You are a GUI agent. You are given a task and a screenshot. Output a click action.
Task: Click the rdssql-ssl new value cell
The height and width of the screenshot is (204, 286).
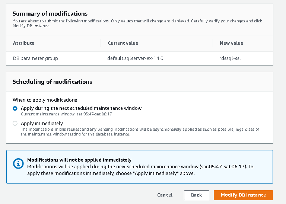tap(231, 58)
